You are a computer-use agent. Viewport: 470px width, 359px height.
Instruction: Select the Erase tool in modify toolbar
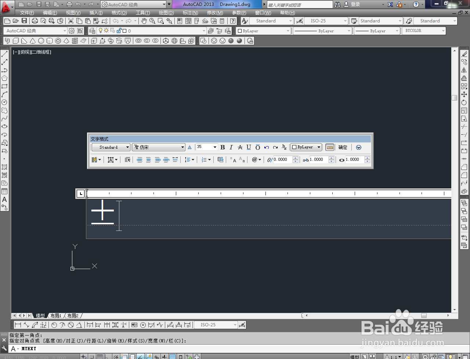pos(464,54)
